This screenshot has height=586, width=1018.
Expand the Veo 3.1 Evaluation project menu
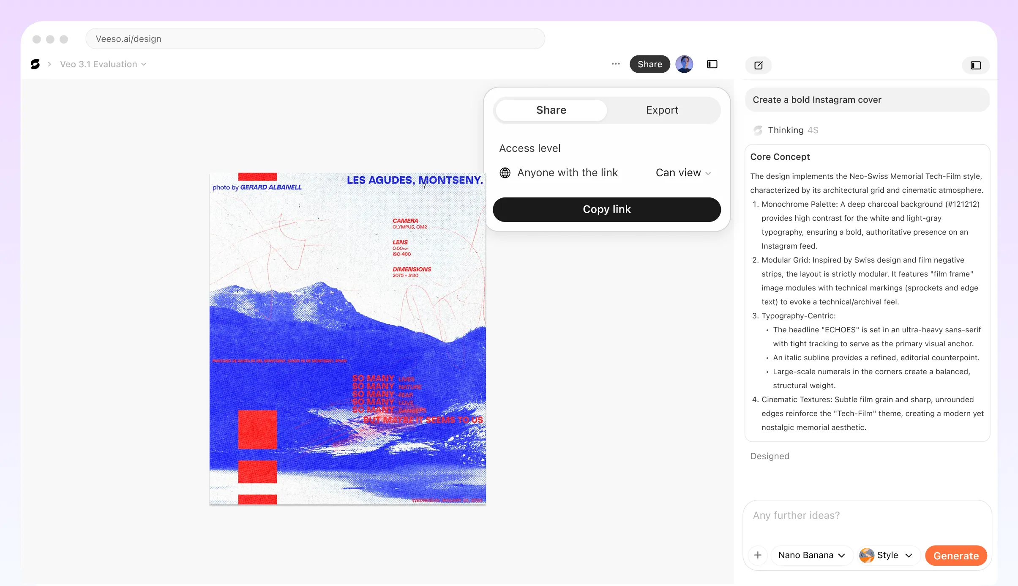[x=144, y=64]
